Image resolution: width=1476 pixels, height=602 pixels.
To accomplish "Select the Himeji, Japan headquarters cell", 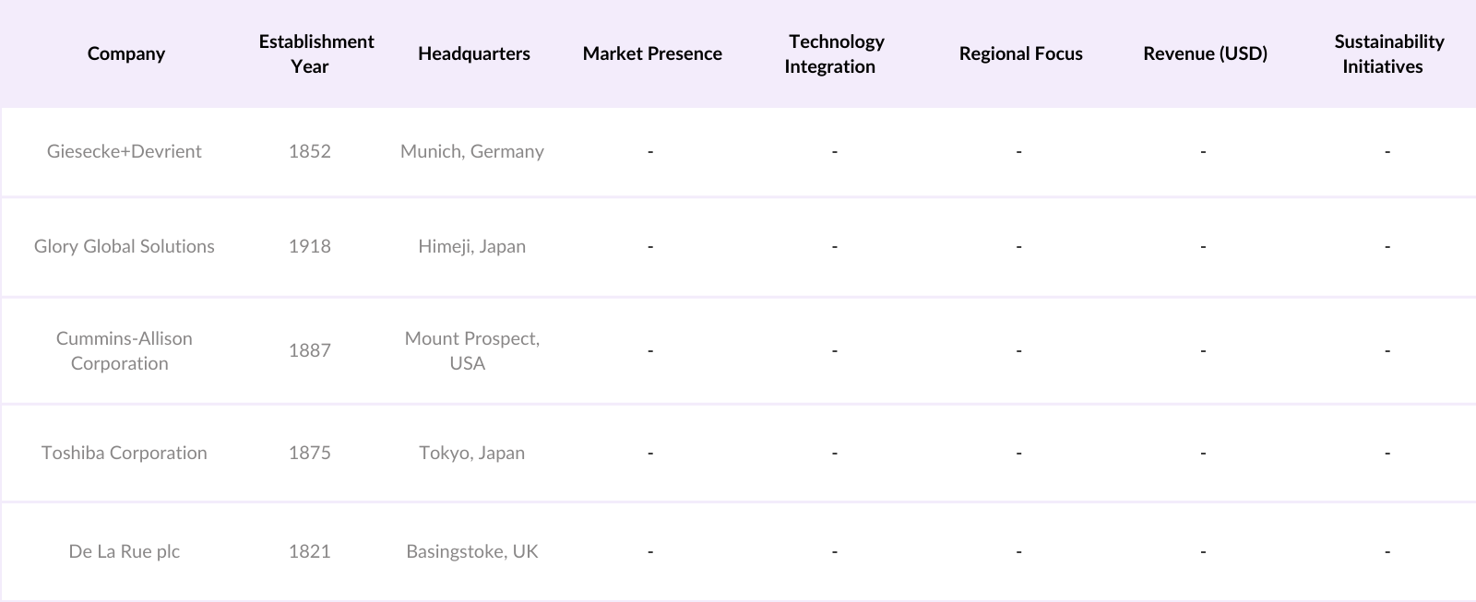I will (x=472, y=246).
